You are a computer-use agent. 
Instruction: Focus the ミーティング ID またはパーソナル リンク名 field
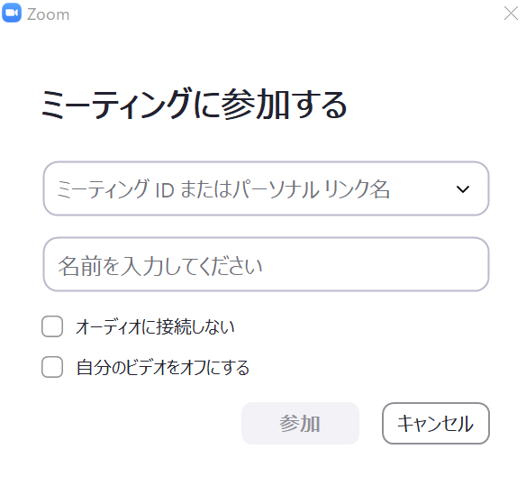tap(266, 188)
